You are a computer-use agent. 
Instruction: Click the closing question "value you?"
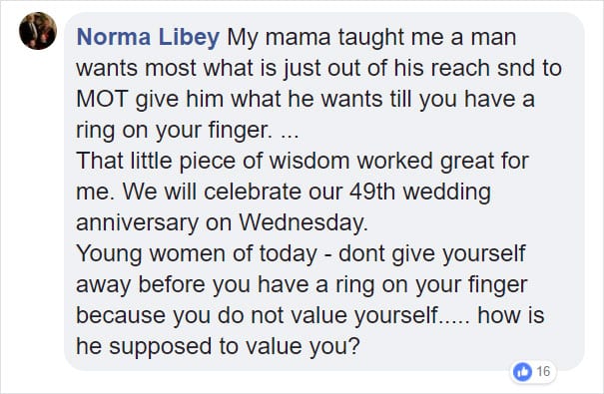(302, 346)
